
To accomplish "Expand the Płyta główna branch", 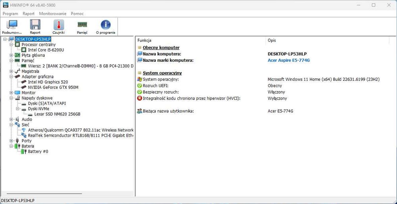I will coord(11,55).
